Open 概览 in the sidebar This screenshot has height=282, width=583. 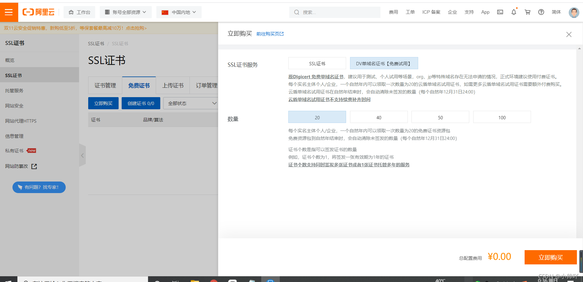pos(40,60)
